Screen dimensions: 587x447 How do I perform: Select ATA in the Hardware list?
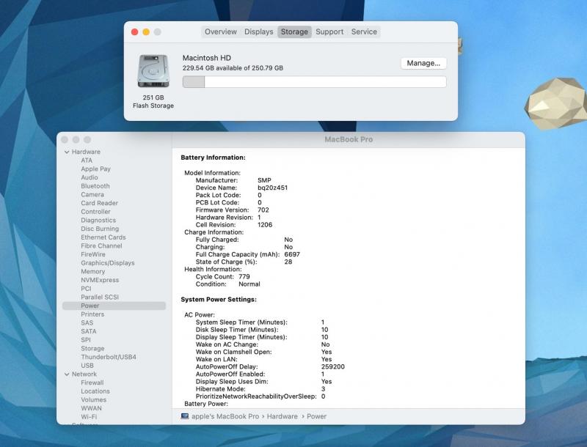(x=87, y=160)
